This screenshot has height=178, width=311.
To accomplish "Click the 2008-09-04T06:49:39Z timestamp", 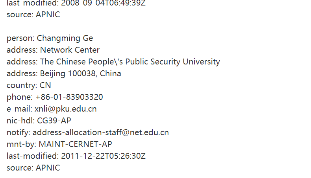I will pos(103,3).
